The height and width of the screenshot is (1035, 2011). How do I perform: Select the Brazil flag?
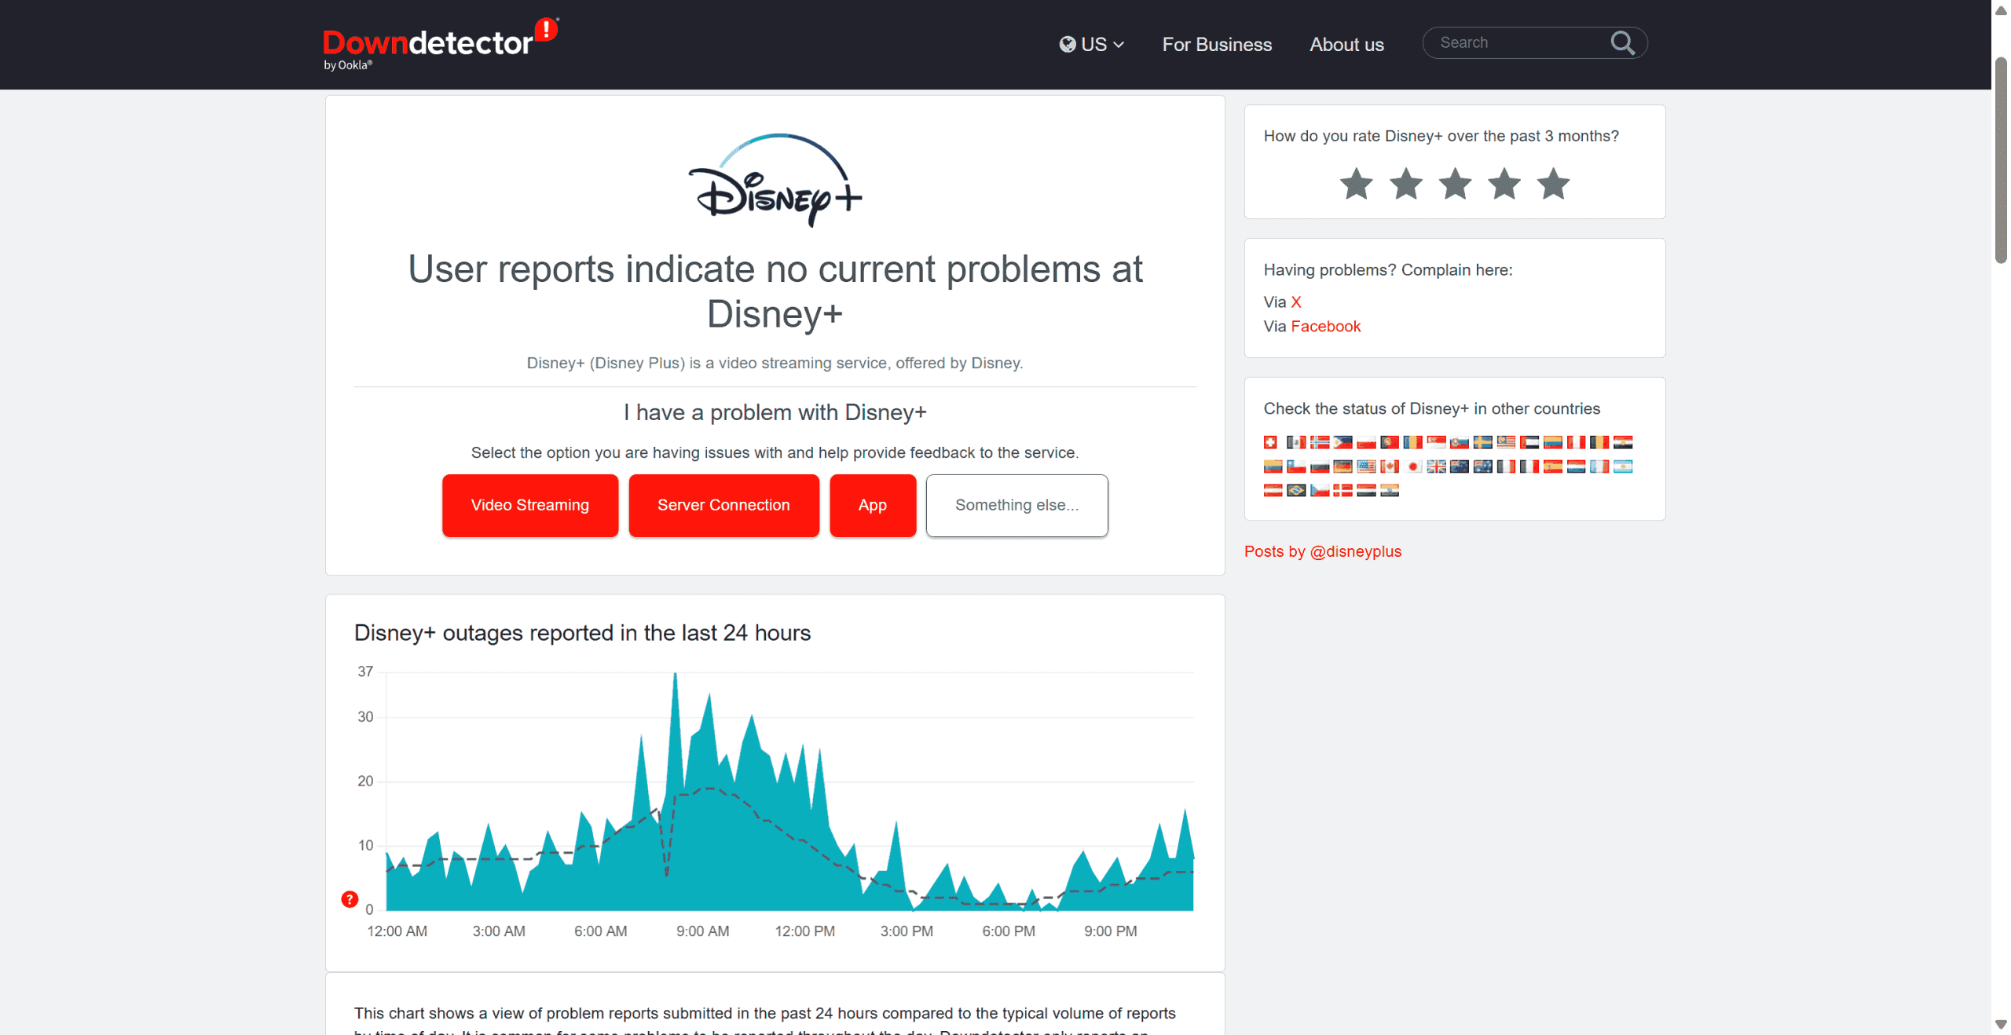1296,490
